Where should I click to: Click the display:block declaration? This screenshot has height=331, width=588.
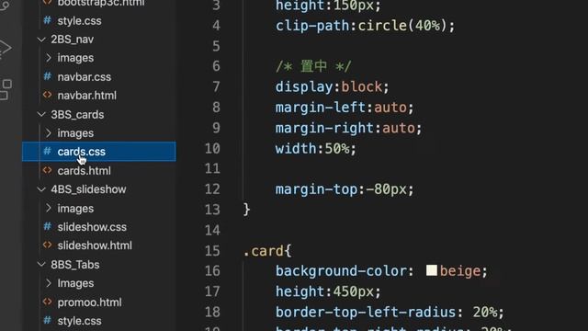click(333, 87)
